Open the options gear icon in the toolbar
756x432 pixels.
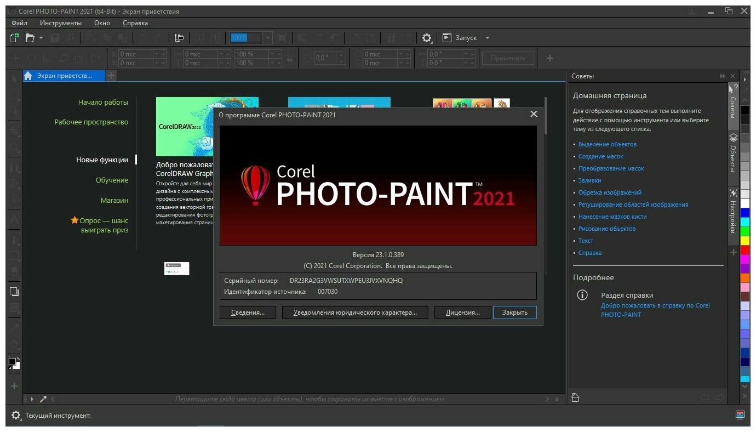pos(427,38)
